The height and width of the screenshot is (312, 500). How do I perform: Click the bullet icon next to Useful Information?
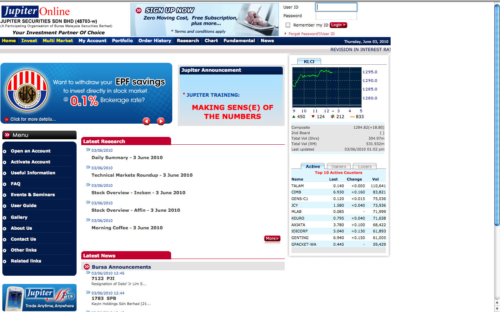pos(5,173)
